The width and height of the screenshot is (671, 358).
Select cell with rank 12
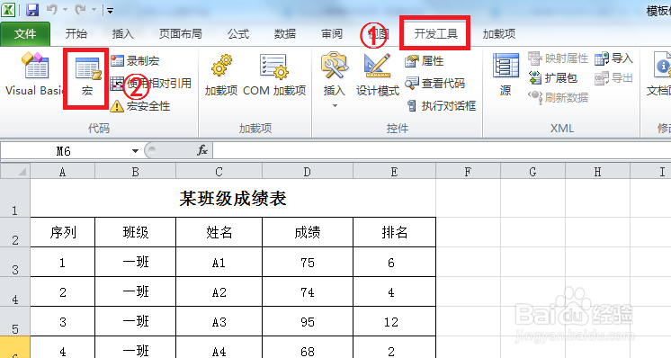click(394, 321)
